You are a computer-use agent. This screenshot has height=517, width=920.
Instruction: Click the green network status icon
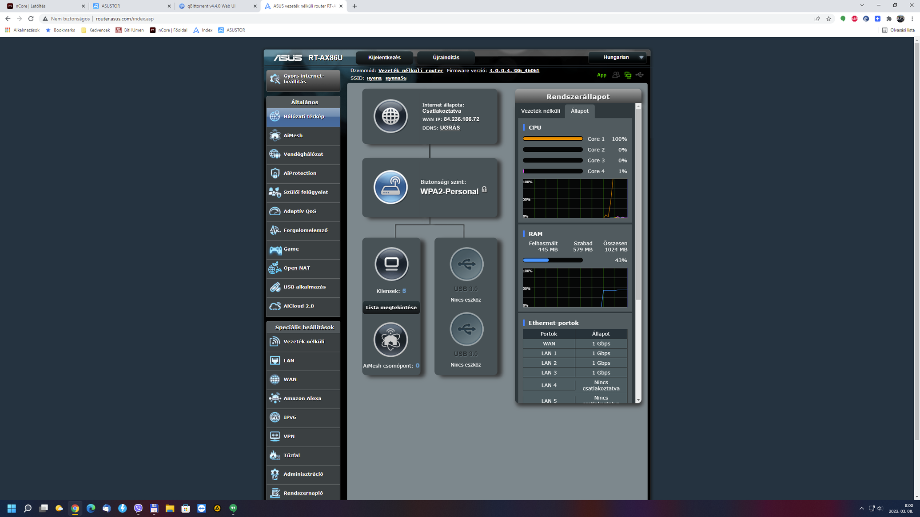[628, 75]
